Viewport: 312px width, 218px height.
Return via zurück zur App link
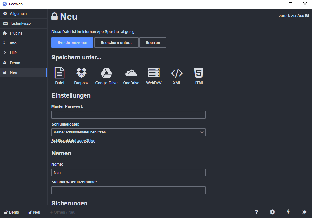294,16
